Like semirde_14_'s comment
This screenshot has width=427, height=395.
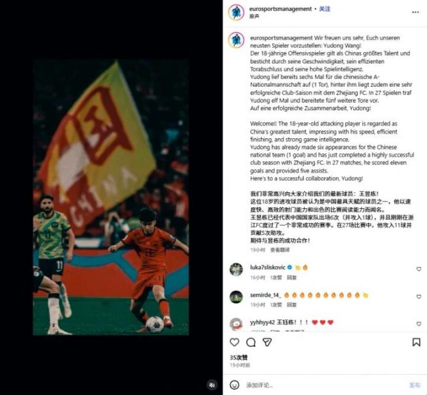pos(419,297)
